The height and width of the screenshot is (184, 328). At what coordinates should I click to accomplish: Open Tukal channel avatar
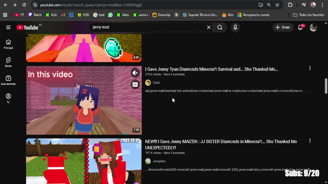(148, 83)
